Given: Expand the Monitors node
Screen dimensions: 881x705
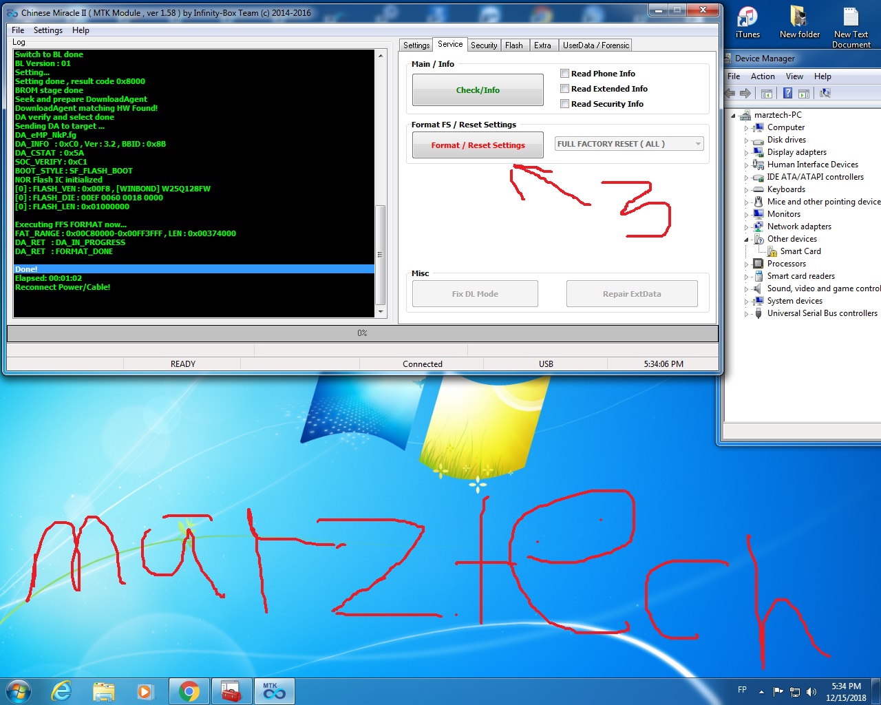Looking at the screenshot, I should coord(746,215).
